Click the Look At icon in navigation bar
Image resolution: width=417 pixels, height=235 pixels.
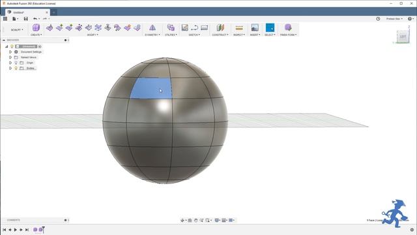(x=190, y=221)
